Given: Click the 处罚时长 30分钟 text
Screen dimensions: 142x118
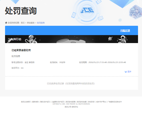Looking at the screenshot, I should coord(57,62).
